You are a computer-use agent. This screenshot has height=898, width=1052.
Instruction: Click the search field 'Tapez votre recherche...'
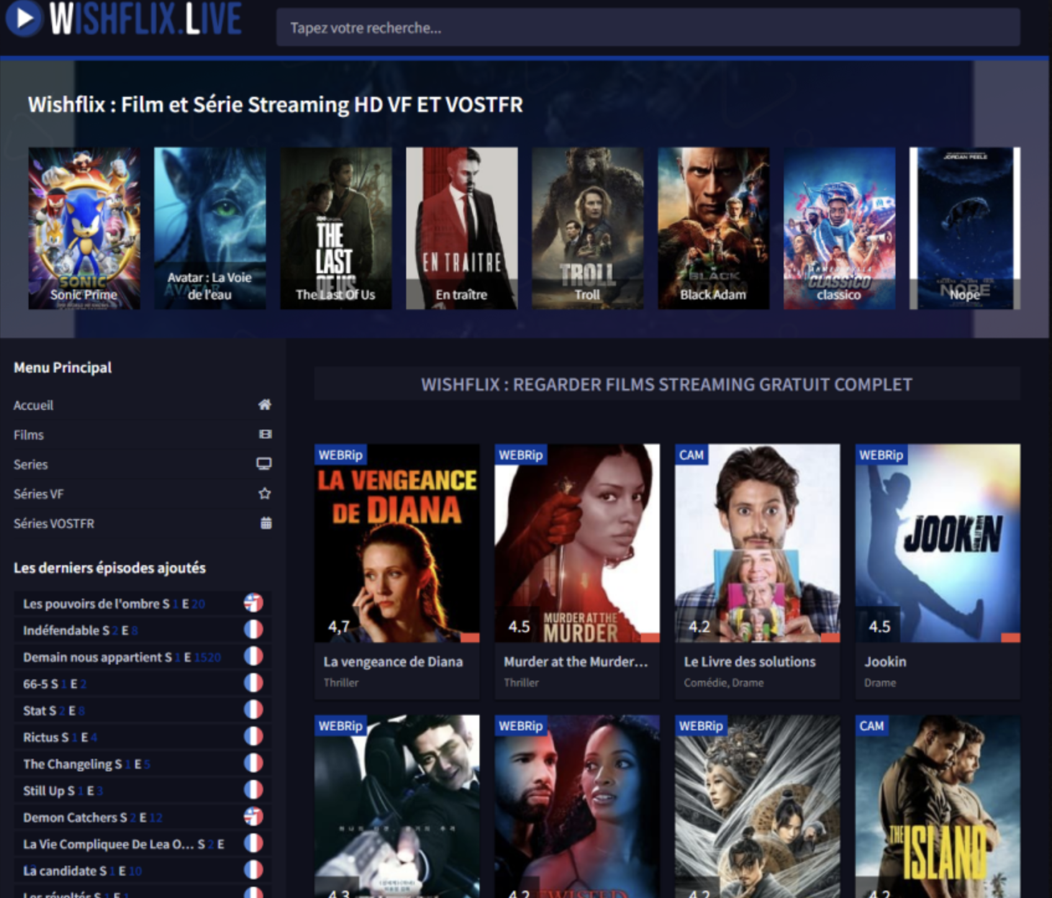(x=648, y=28)
